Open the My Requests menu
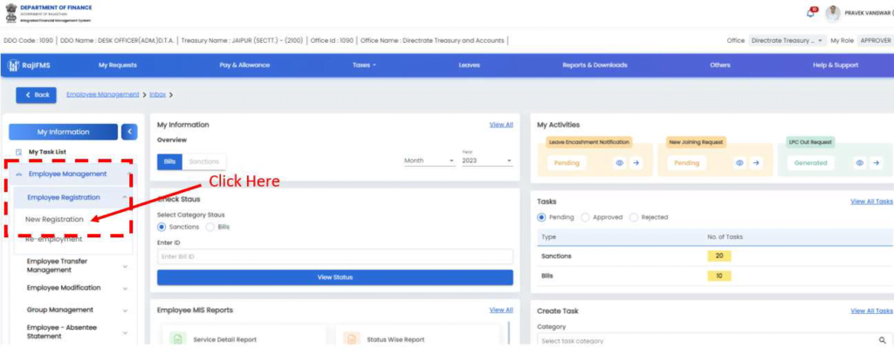894x362 pixels. pos(118,65)
